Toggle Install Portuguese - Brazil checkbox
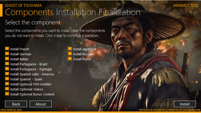Screen dimensions: 201x113 7,64
